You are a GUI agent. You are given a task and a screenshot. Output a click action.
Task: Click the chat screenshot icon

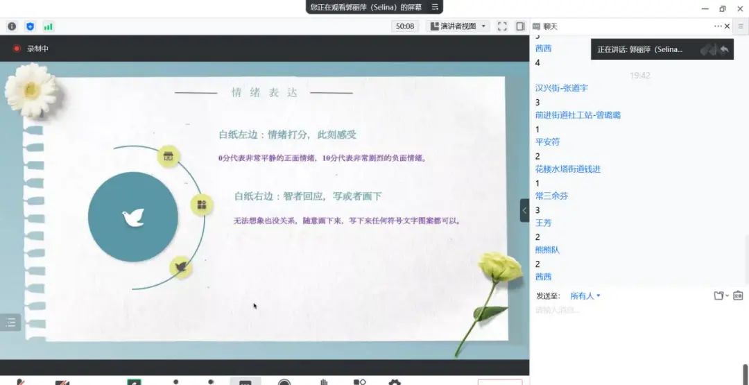coord(738,296)
